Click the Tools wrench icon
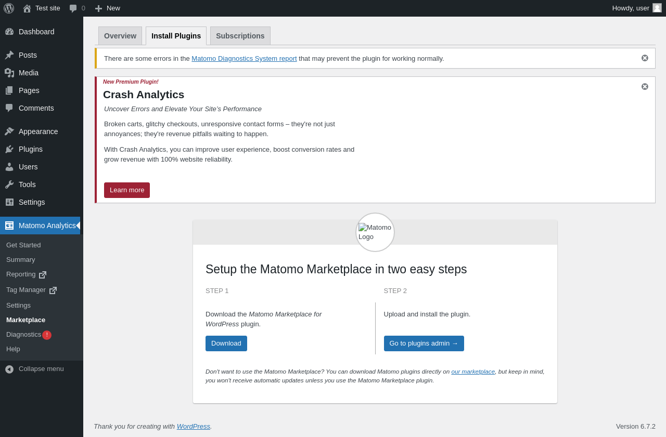This screenshot has height=437, width=666. click(9, 184)
